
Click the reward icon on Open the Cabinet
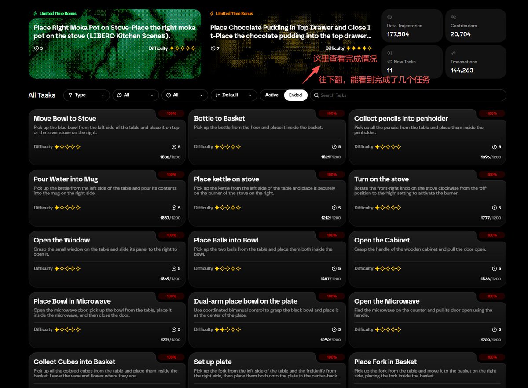(x=494, y=268)
